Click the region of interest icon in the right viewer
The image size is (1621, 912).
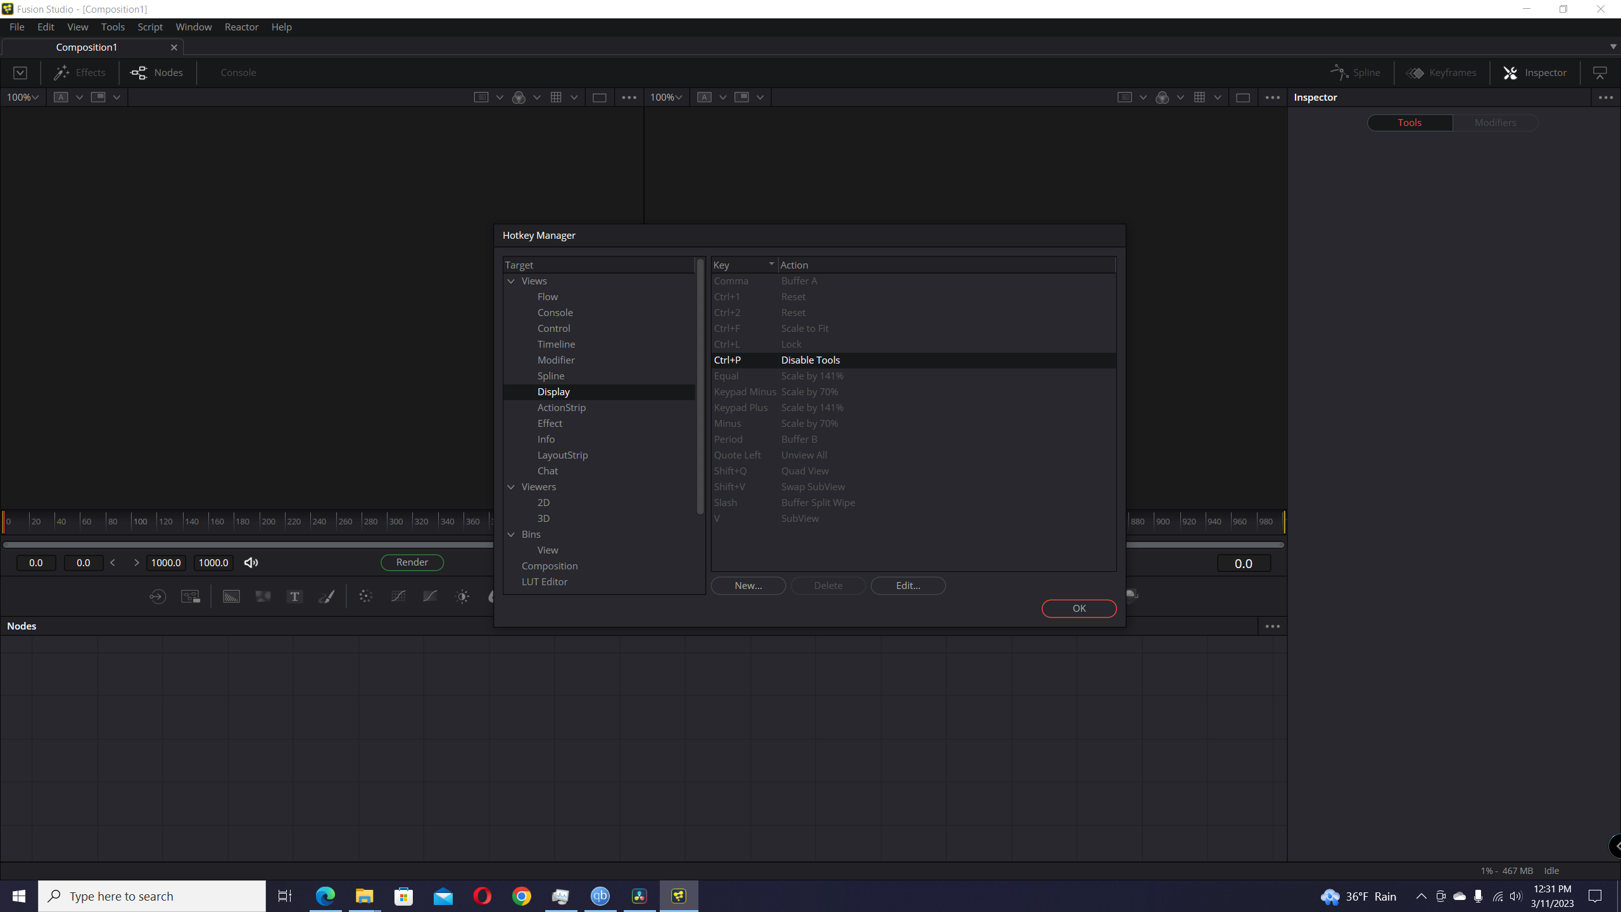point(1125,97)
